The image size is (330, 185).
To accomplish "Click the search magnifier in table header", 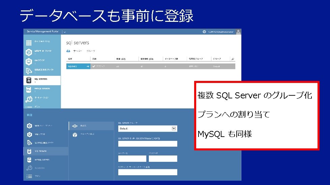I will pyautogui.click(x=233, y=59).
